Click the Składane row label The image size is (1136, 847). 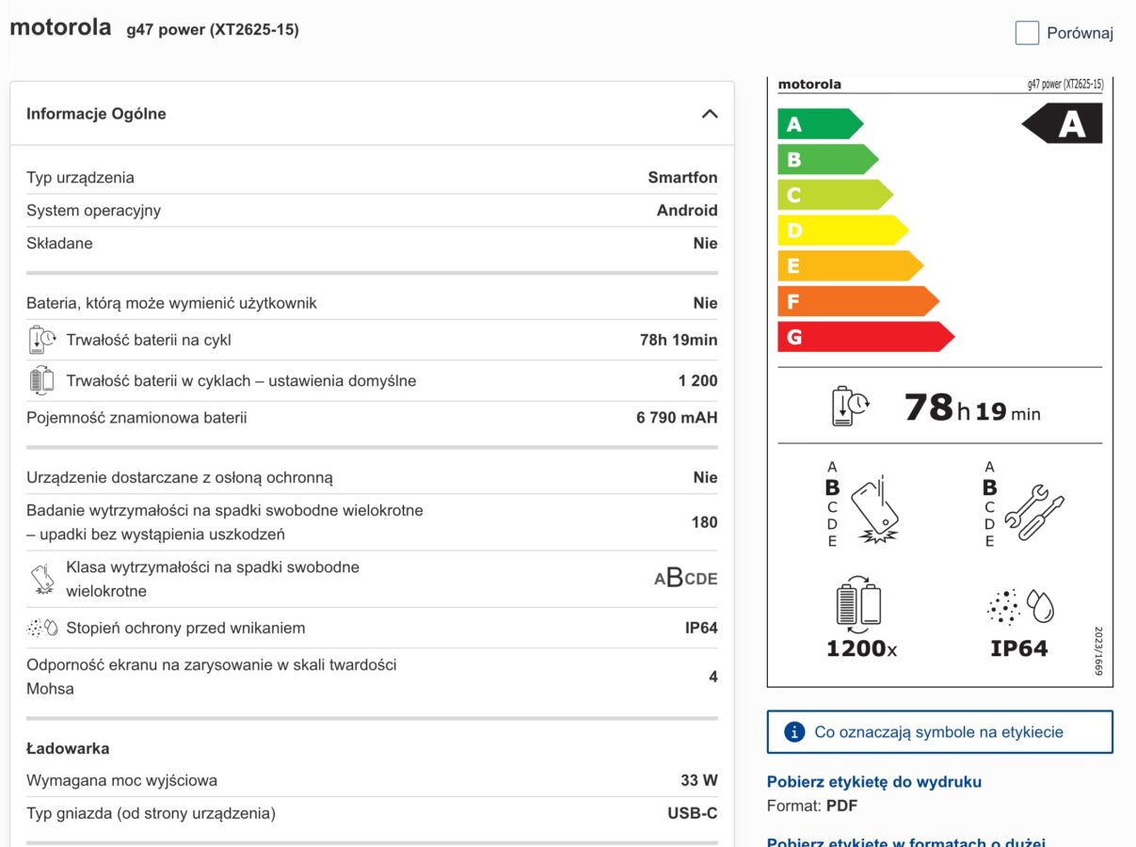point(59,243)
